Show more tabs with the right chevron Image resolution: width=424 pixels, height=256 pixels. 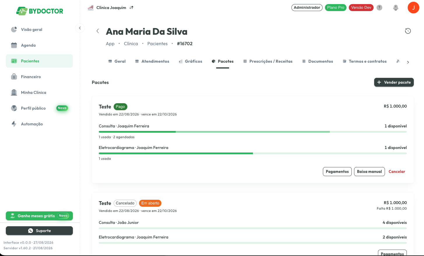[x=408, y=62]
